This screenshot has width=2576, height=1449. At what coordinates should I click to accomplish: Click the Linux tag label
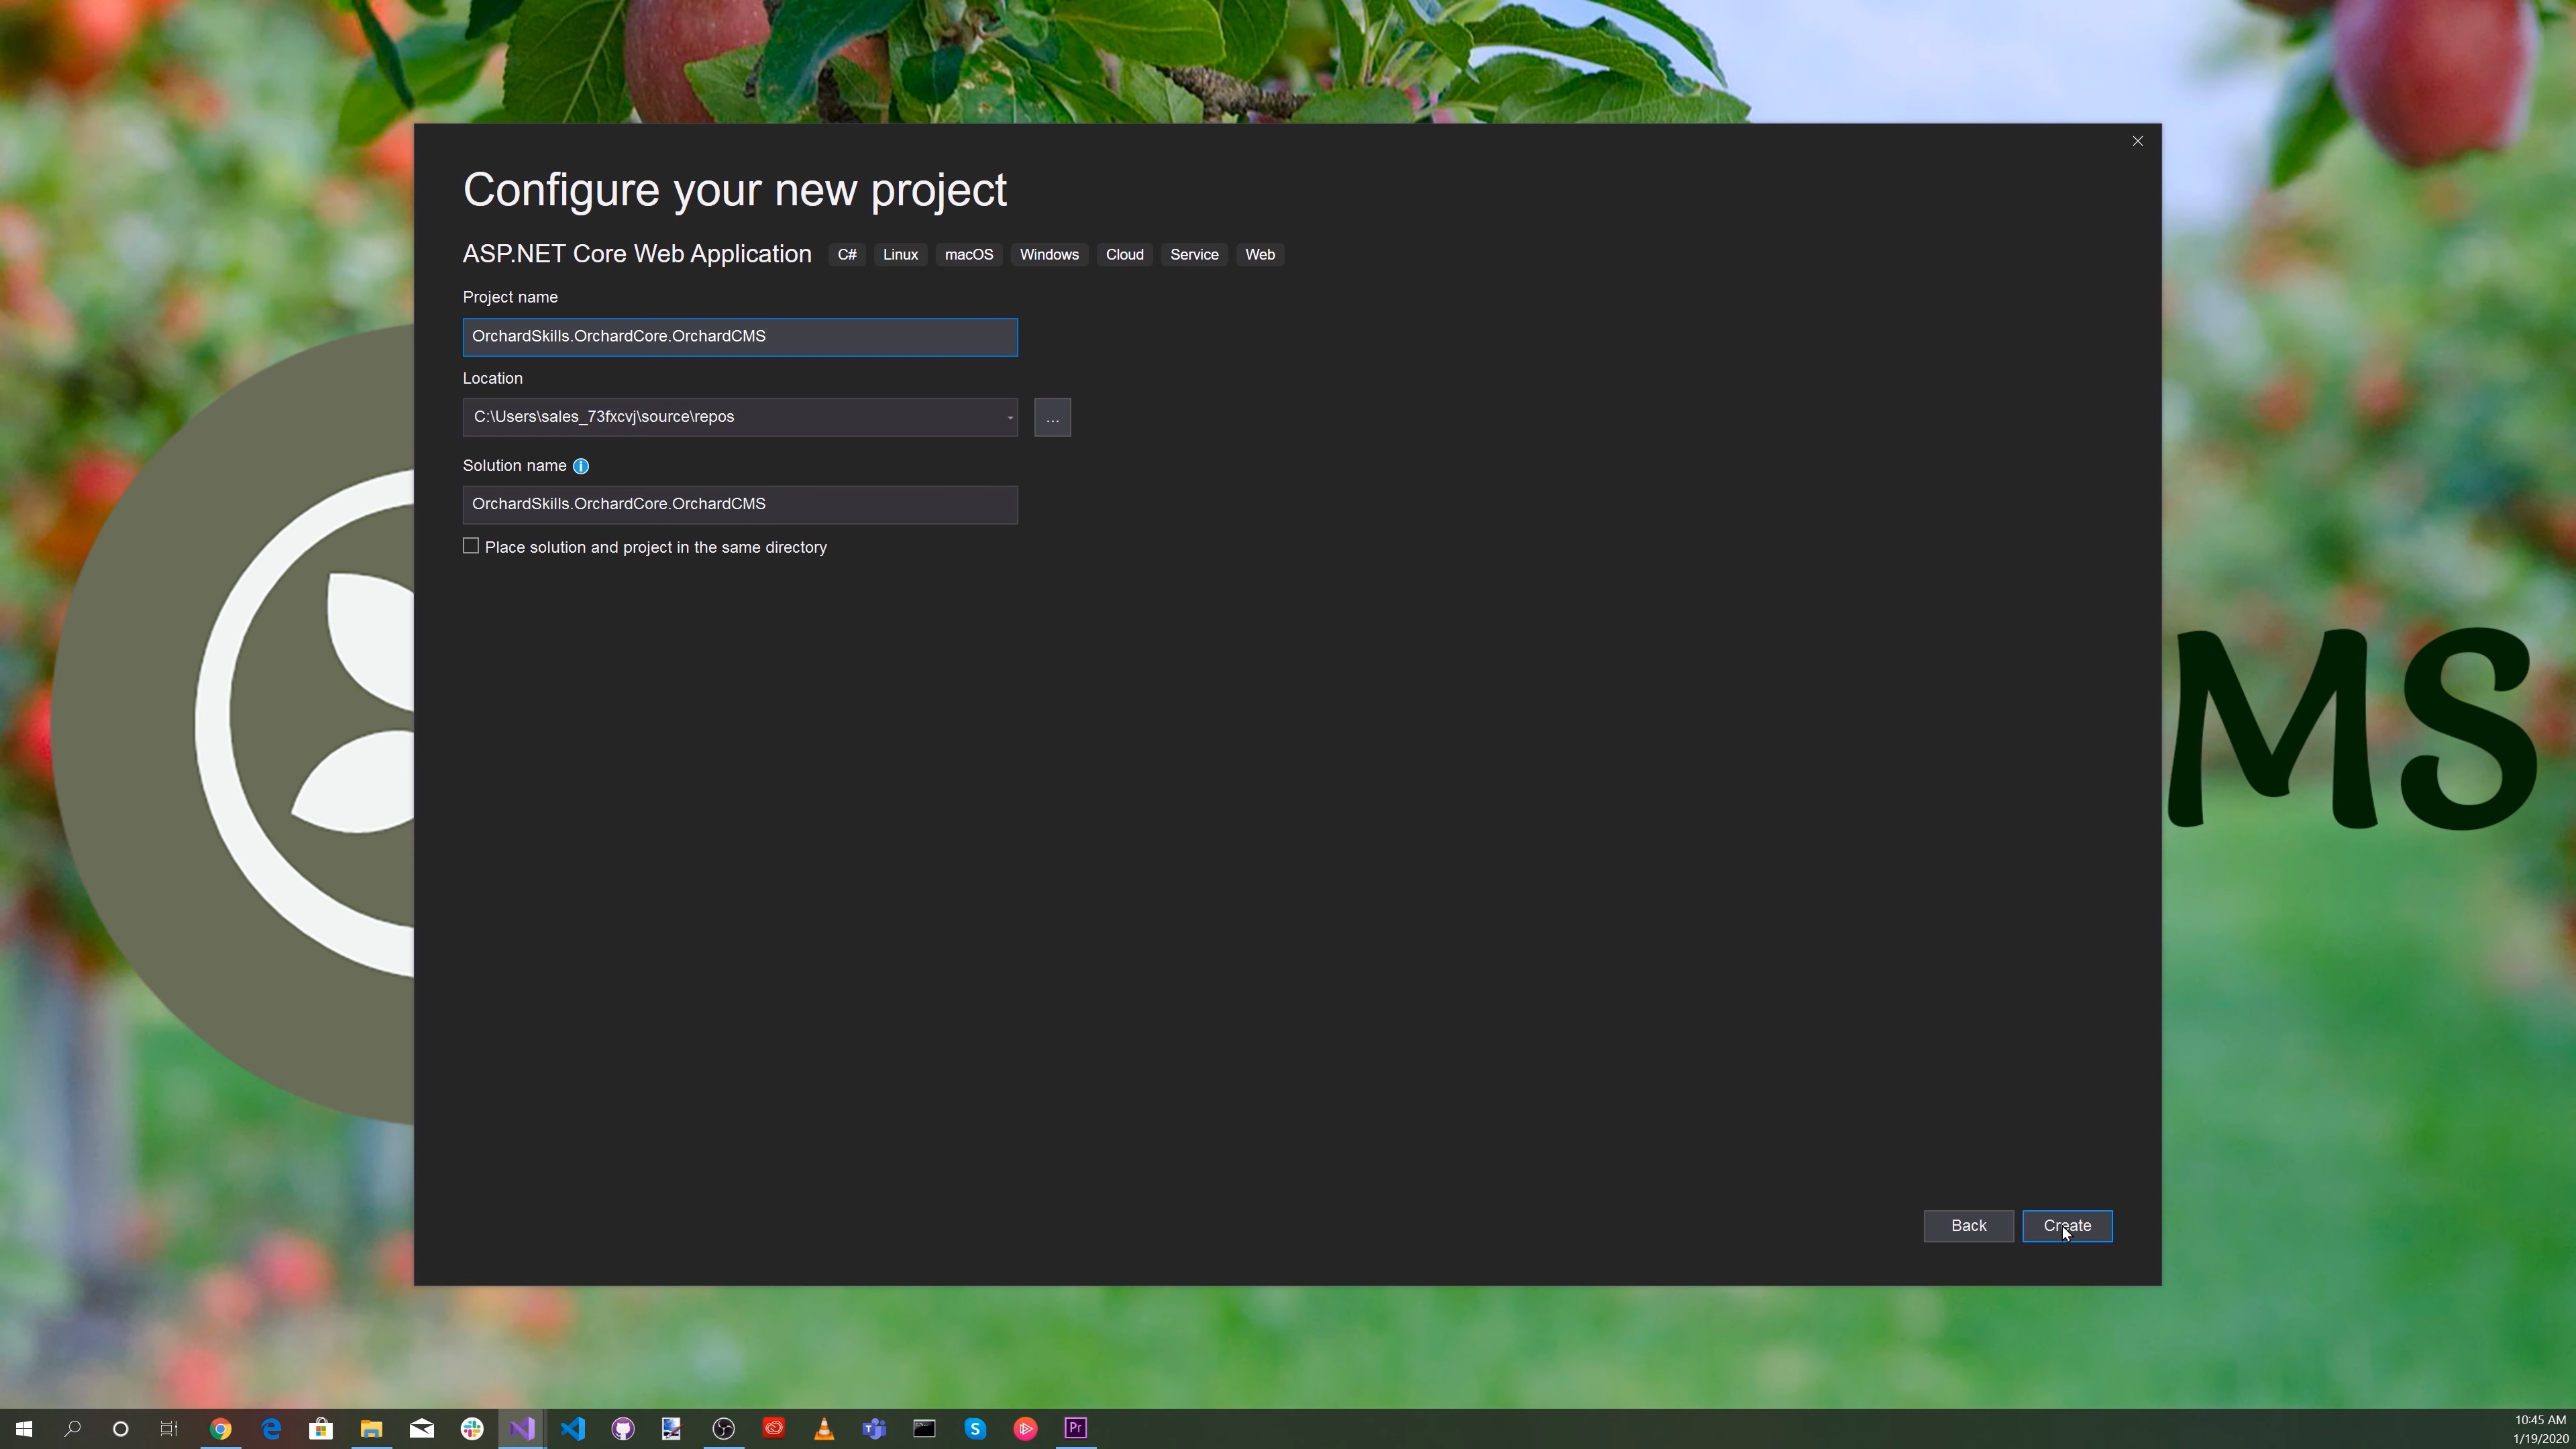click(900, 255)
